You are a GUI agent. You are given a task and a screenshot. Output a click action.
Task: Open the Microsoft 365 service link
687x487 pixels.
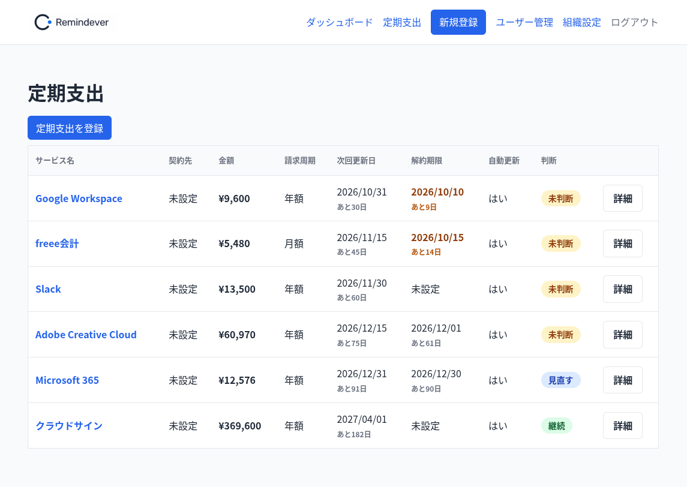coord(67,380)
